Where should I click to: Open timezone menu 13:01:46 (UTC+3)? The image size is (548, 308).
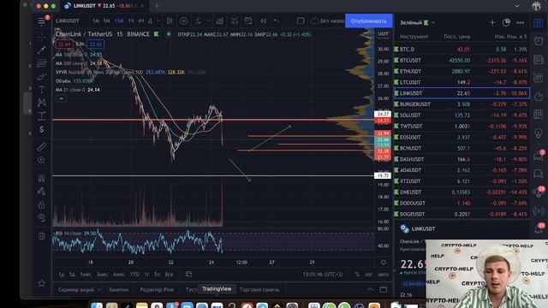[x=323, y=275]
